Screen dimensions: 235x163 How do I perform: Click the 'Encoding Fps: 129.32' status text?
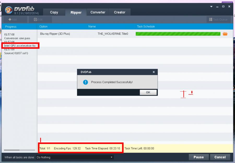pyautogui.click(x=67, y=148)
